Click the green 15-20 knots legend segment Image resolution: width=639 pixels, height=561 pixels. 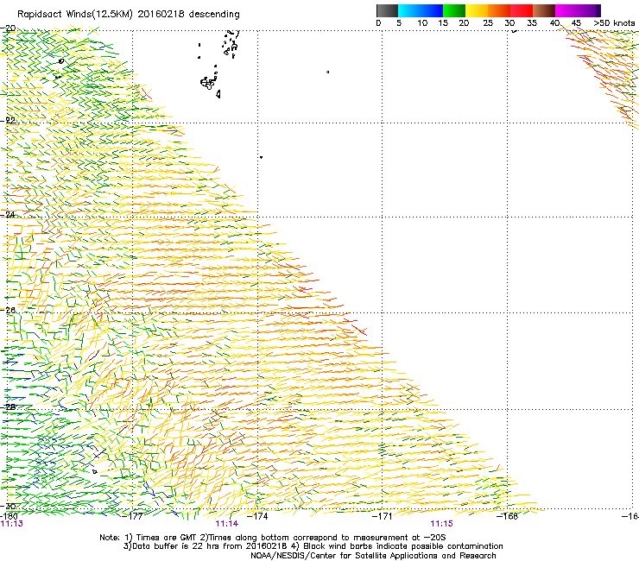click(x=454, y=10)
